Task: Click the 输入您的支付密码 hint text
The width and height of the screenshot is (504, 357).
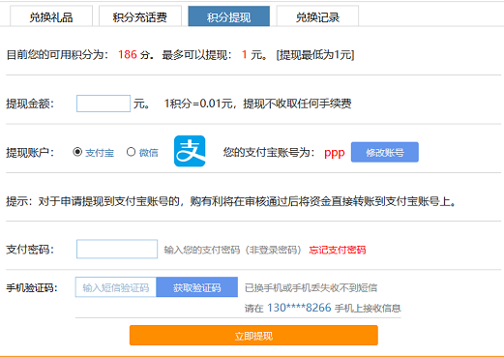Action: click(x=232, y=250)
